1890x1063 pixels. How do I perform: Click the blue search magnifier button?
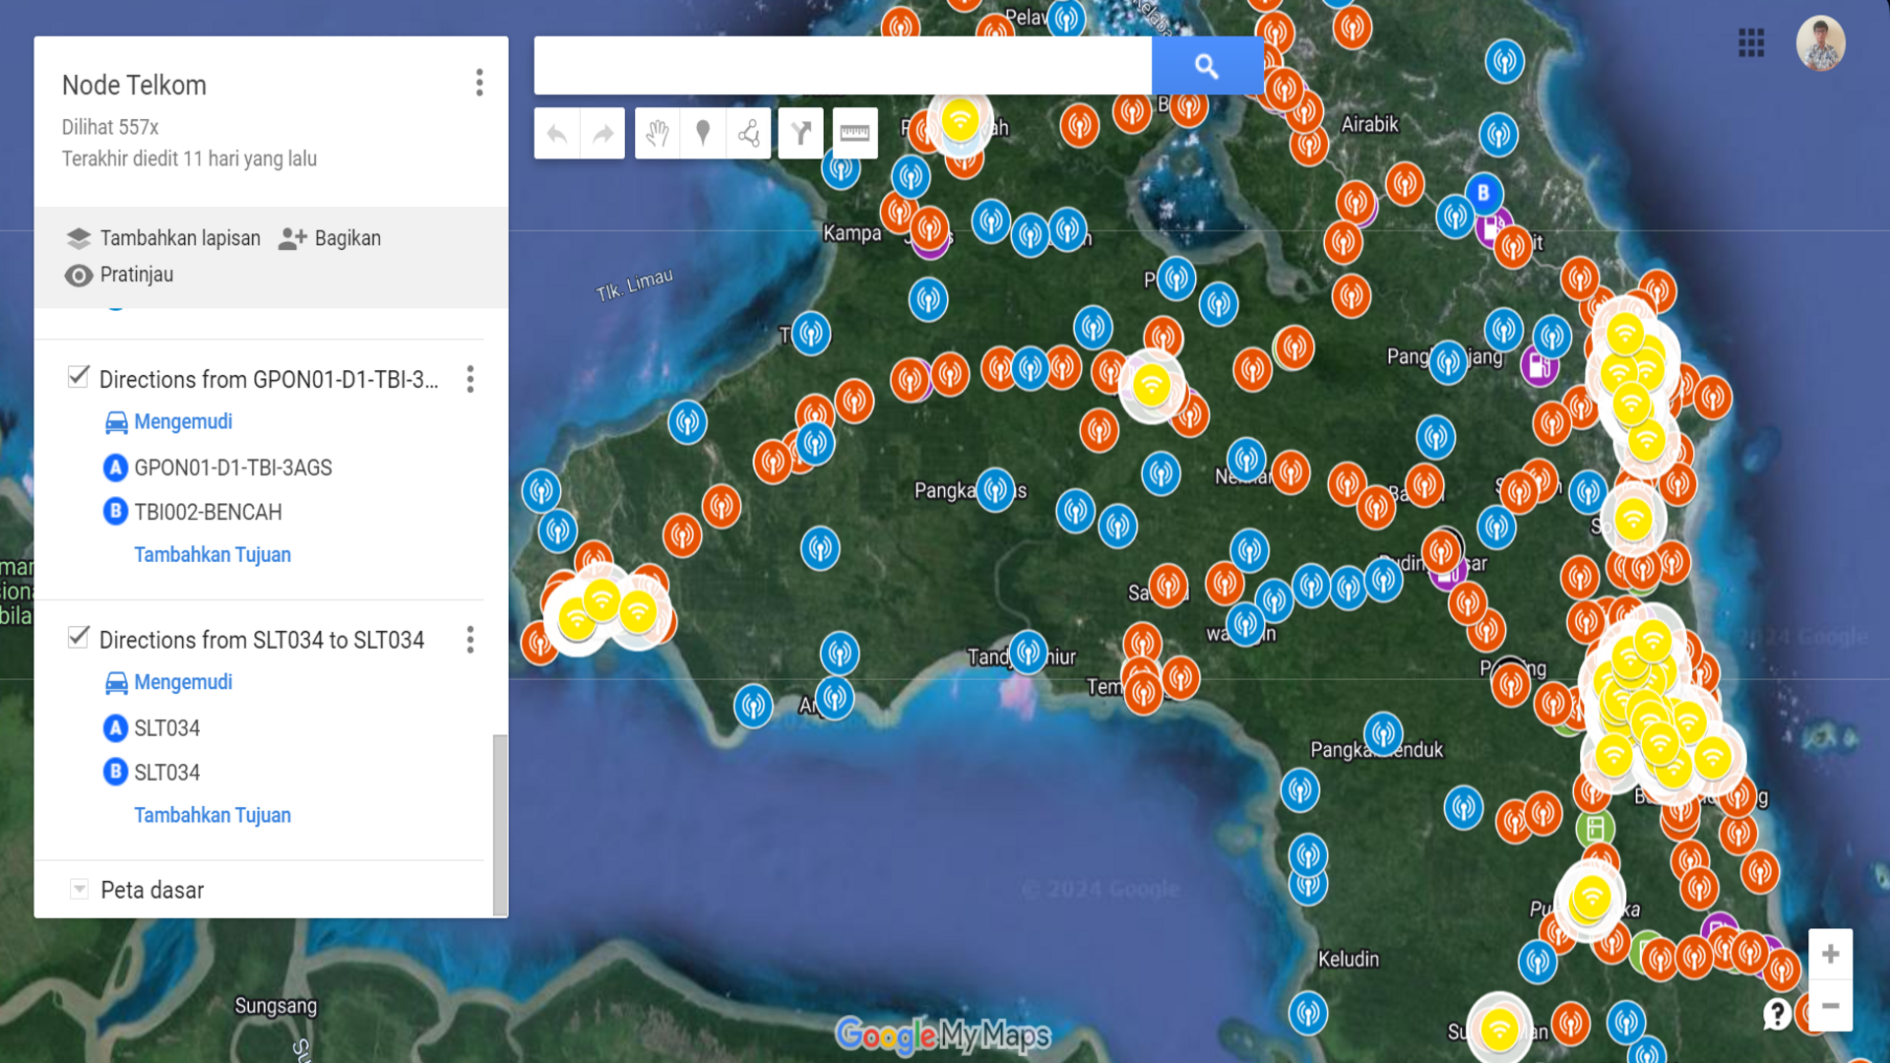pyautogui.click(x=1207, y=66)
